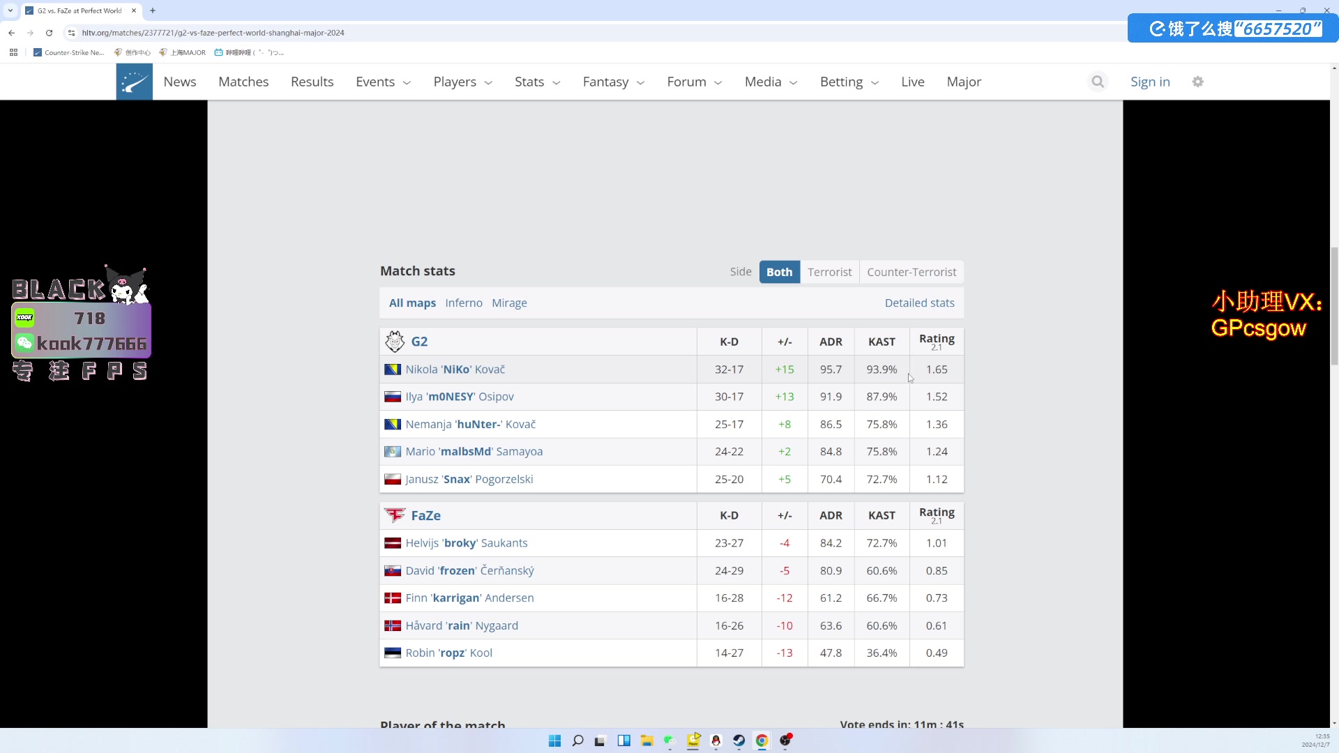Viewport: 1339px width, 753px height.
Task: Open the browser tab search dropdown
Action: (x=10, y=10)
